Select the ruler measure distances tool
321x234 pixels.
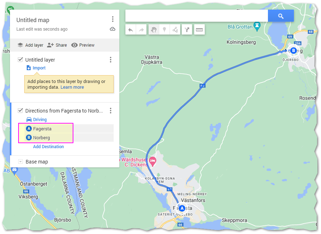199,30
